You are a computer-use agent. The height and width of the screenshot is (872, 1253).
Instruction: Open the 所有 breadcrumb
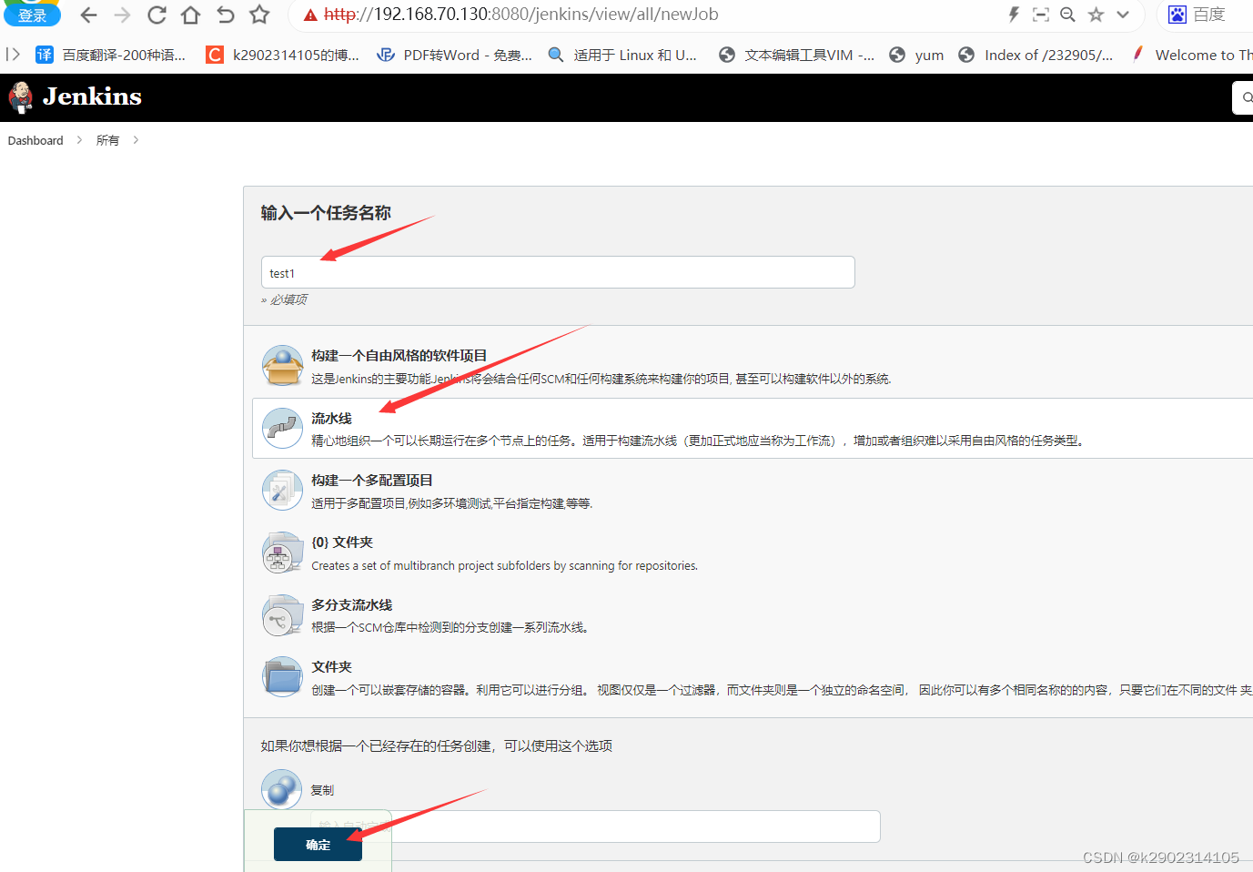[x=107, y=140]
